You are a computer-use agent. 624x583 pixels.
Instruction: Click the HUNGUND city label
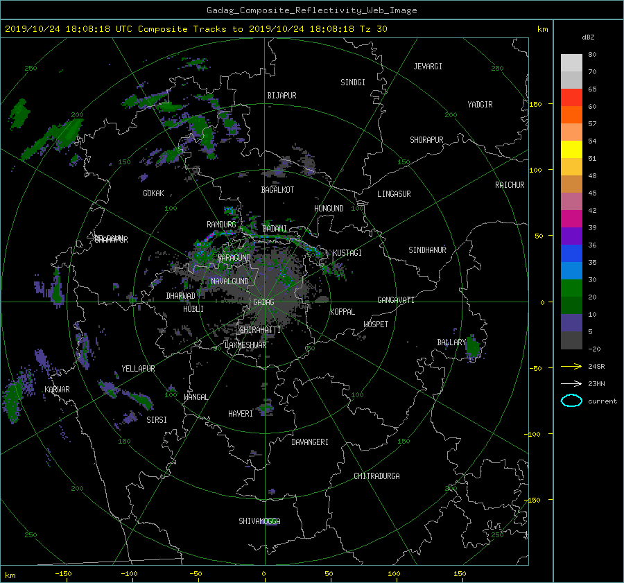click(329, 208)
